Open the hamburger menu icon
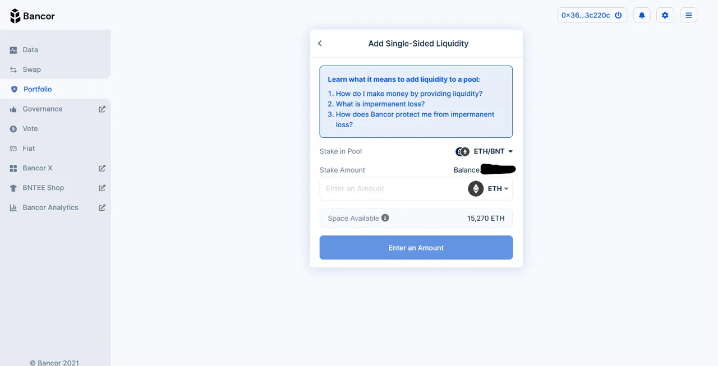The height and width of the screenshot is (366, 718). tap(689, 15)
